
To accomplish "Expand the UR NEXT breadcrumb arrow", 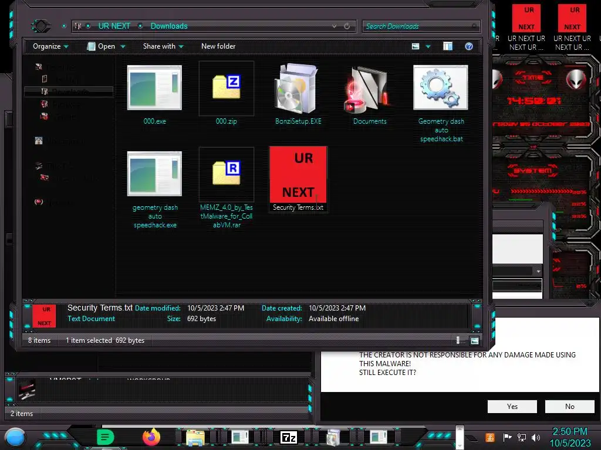I will coord(140,26).
